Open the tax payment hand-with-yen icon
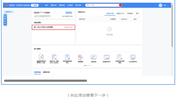The image size is (177, 99). (80, 57)
